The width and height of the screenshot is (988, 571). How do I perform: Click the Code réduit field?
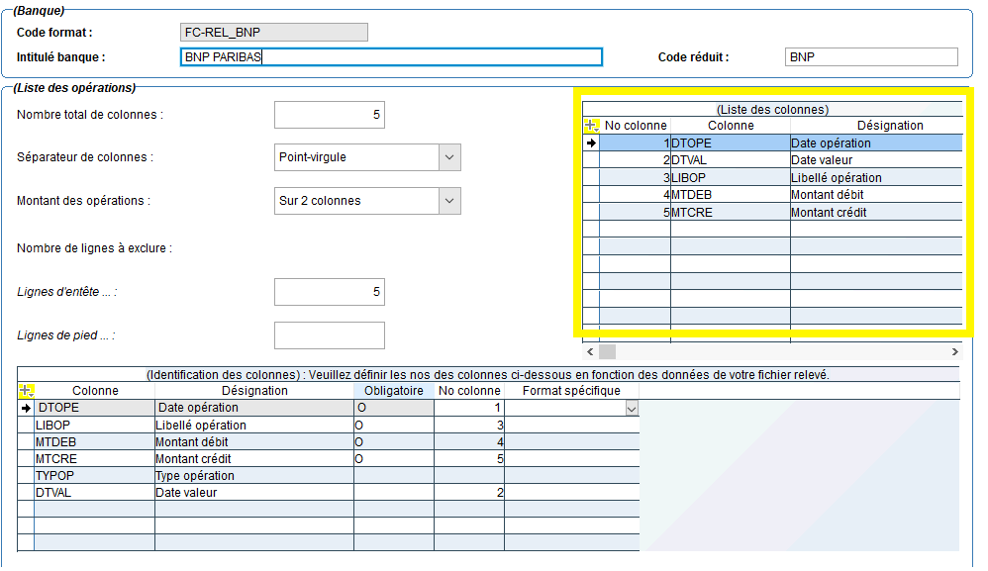pos(871,57)
